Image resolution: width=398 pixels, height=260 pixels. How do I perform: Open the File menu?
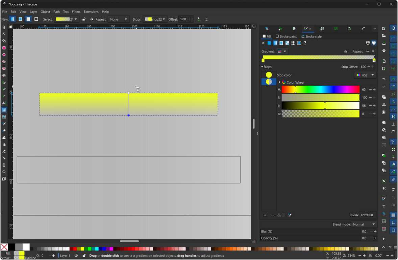tap(5, 12)
